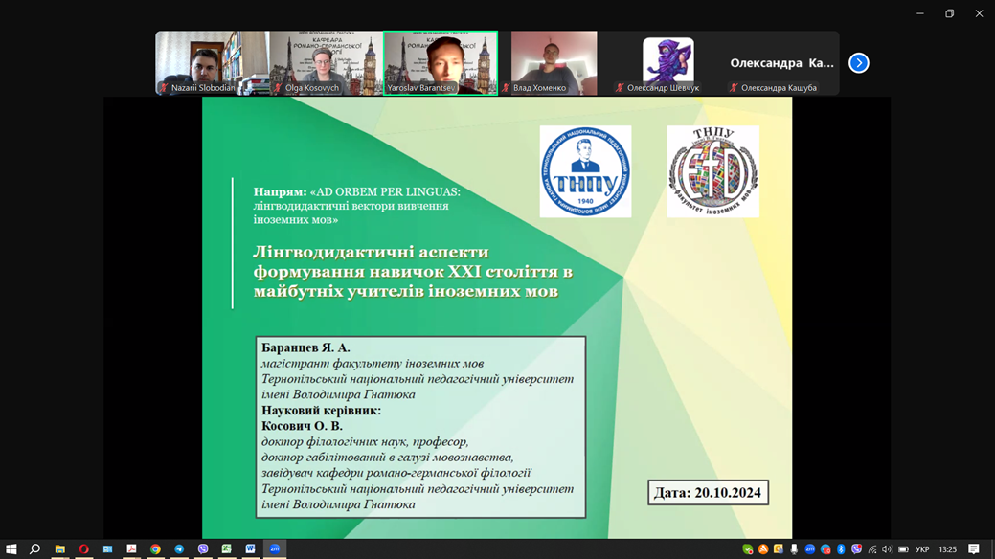The height and width of the screenshot is (559, 995).
Task: Open Telegram from the taskbar
Action: click(179, 548)
